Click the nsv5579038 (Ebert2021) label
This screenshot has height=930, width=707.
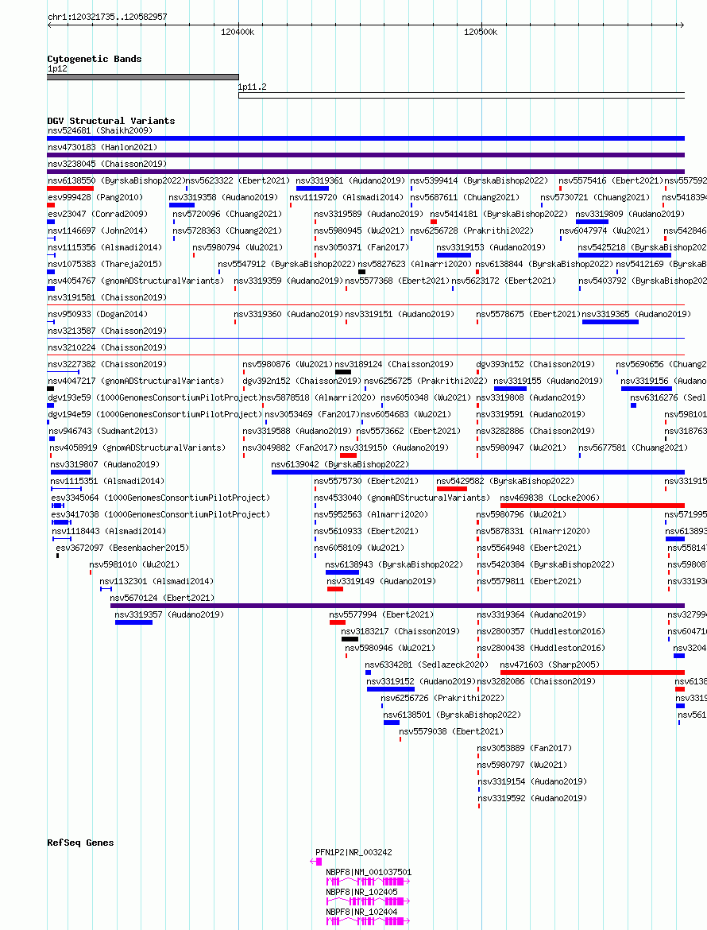[x=451, y=731]
